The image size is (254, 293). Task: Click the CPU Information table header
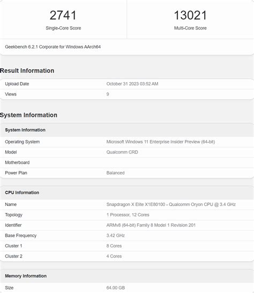pyautogui.click(x=22, y=193)
